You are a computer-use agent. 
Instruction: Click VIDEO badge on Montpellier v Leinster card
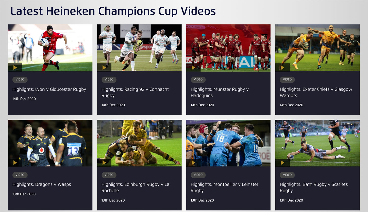coord(198,175)
